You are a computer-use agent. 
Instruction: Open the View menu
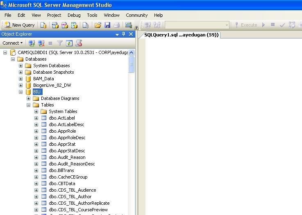coord(36,15)
